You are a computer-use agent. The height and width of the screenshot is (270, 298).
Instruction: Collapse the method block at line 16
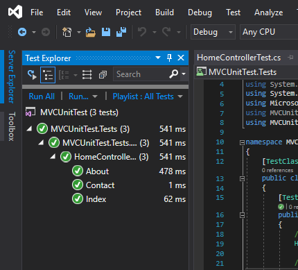coord(242,215)
